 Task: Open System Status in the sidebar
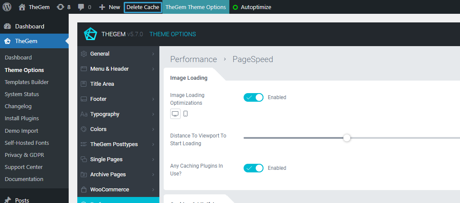click(x=22, y=94)
